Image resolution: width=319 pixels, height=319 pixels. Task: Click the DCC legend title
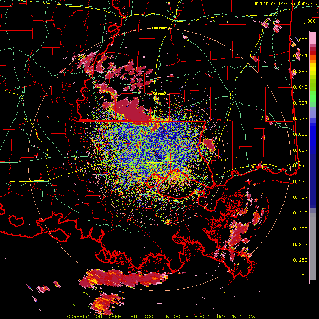(x=312, y=21)
